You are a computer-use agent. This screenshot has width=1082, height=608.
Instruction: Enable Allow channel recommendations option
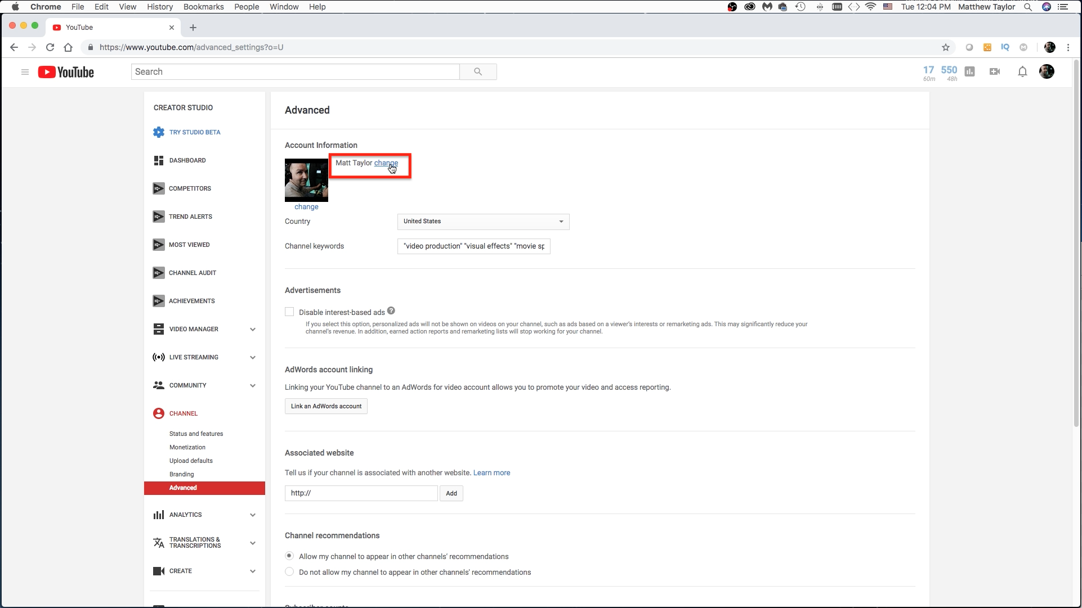pos(289,556)
